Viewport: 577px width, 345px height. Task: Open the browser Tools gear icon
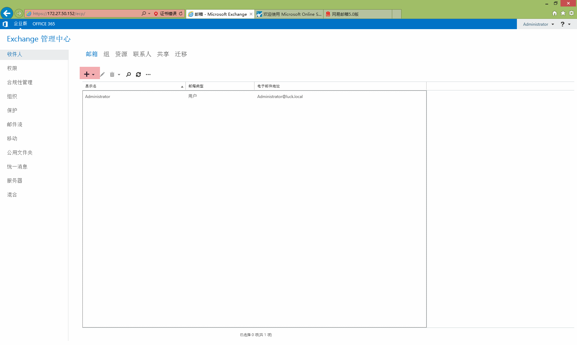pyautogui.click(x=572, y=13)
